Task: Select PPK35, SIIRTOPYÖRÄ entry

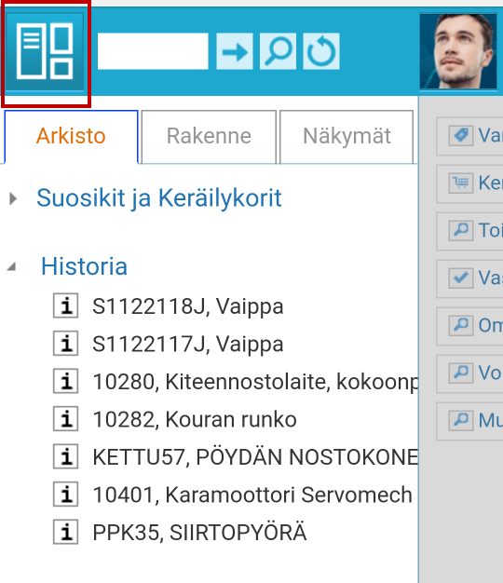Action: coord(199,532)
